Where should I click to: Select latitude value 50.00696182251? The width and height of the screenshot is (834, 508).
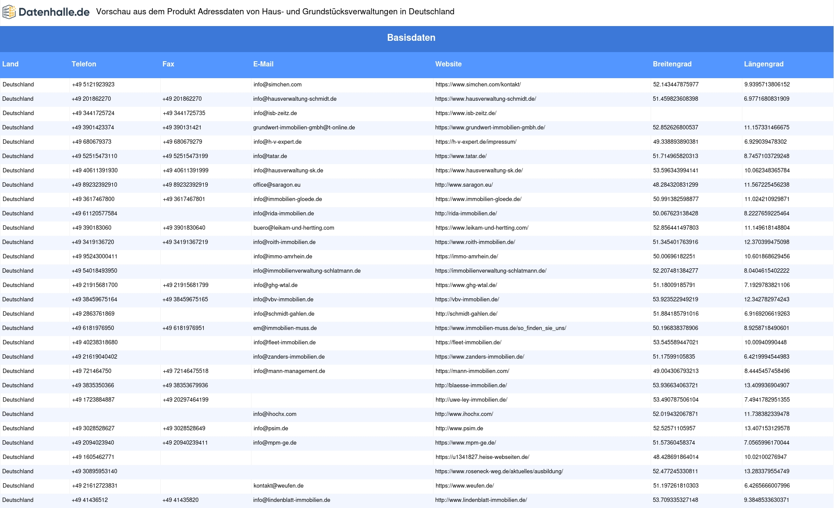coord(674,257)
